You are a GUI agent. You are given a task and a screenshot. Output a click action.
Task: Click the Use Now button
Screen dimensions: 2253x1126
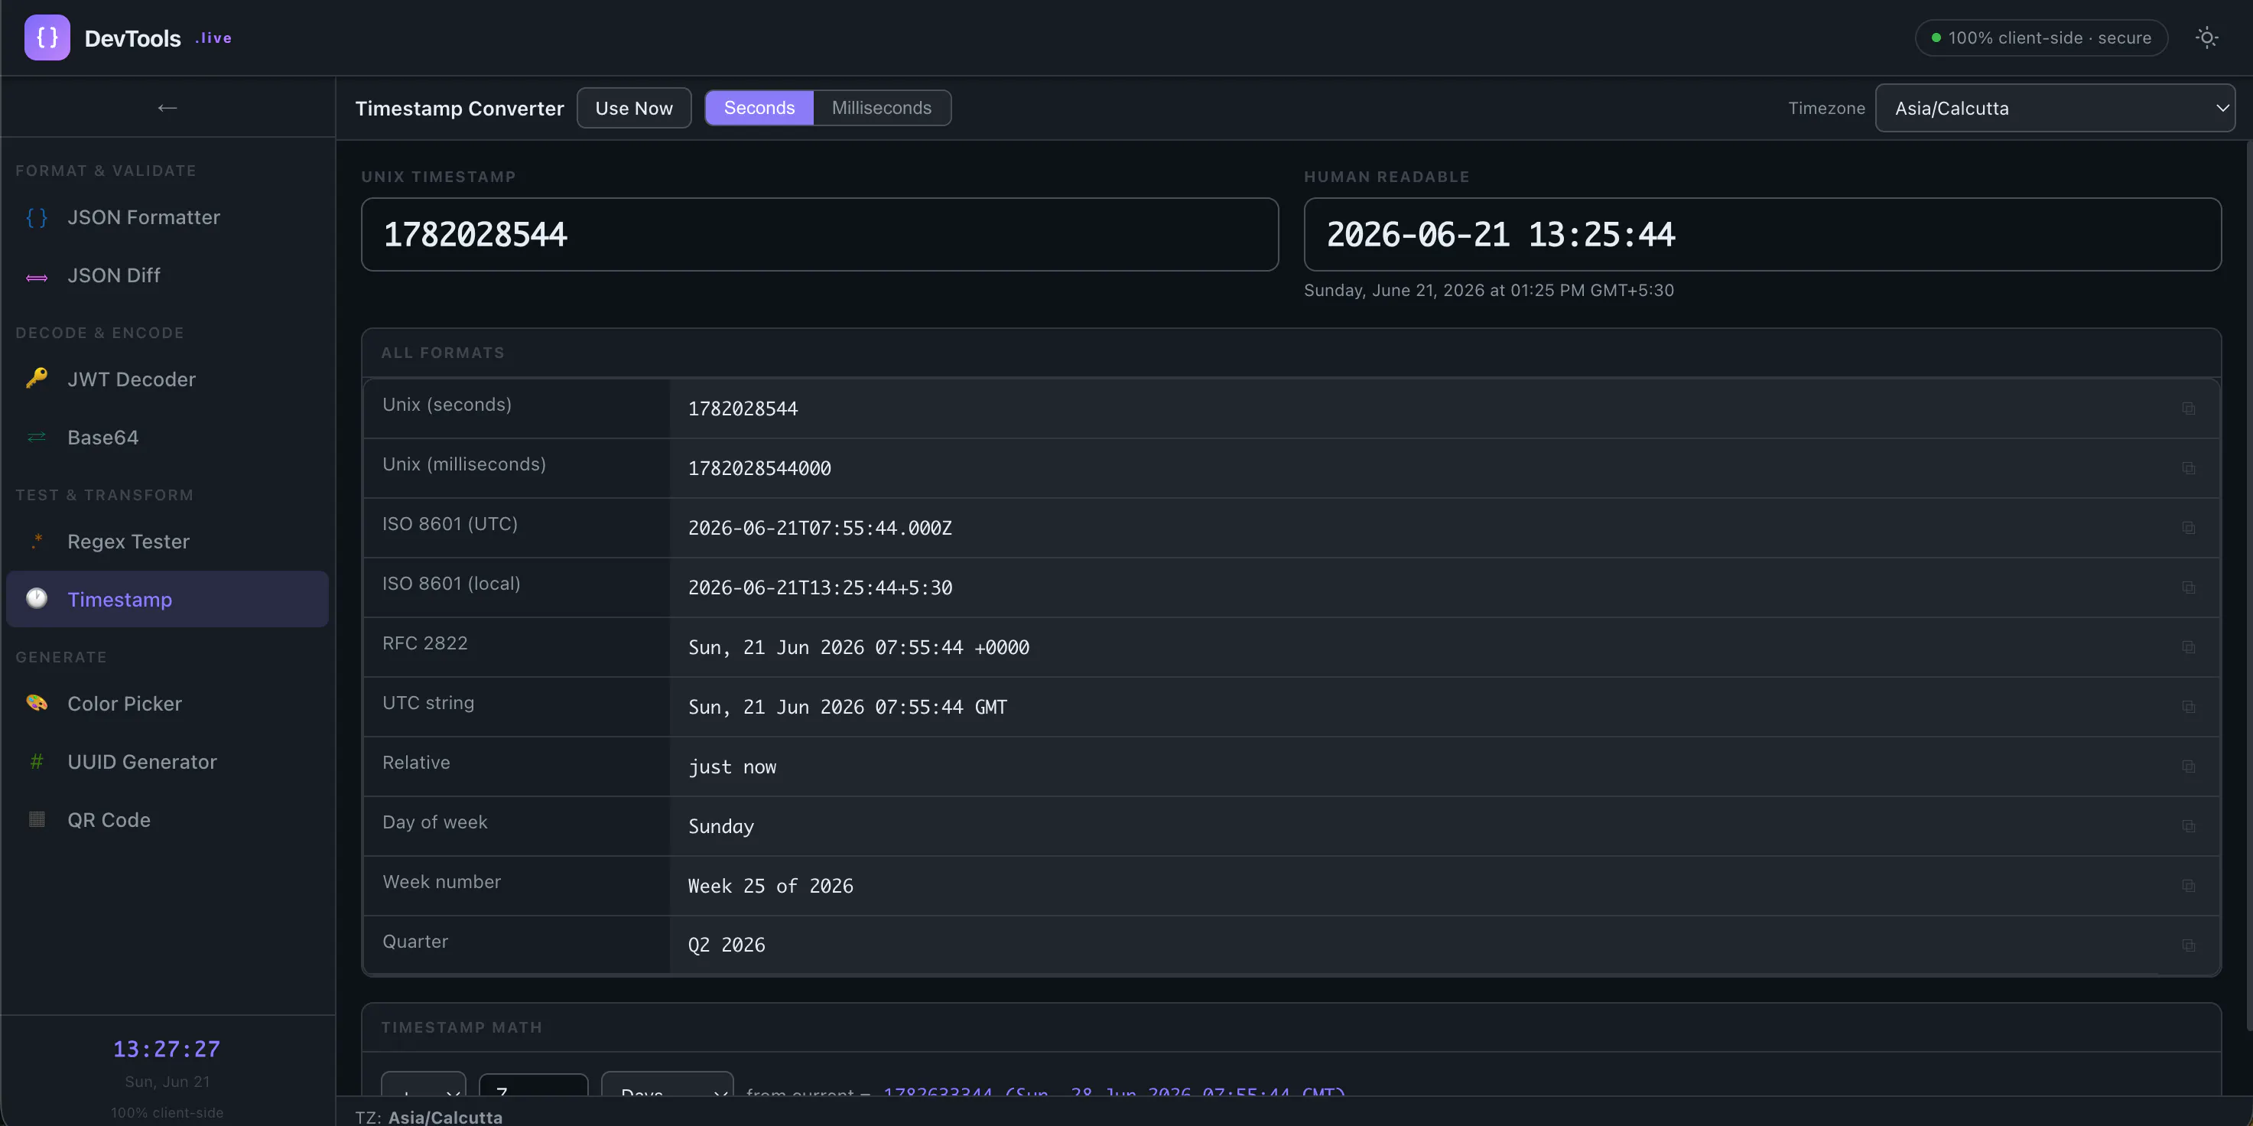[634, 108]
